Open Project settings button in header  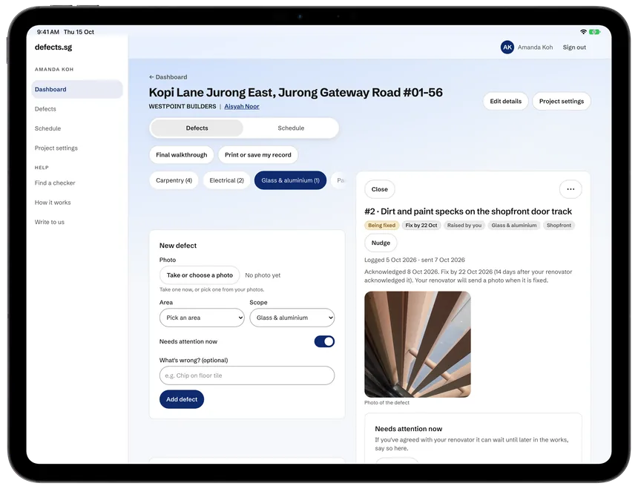[x=562, y=102]
